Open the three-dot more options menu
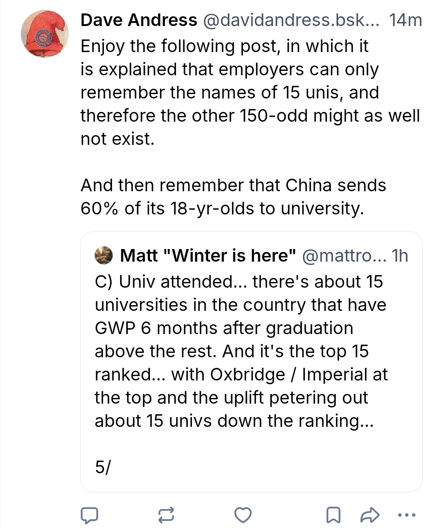Image resolution: width=440 pixels, height=529 pixels. 406,515
